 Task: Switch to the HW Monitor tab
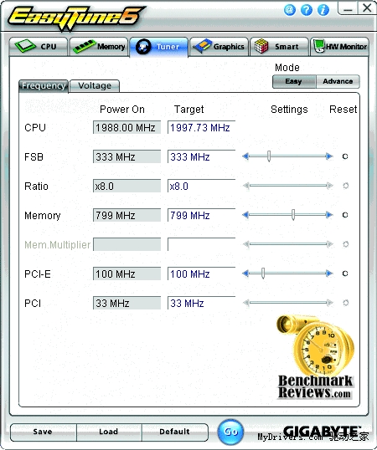click(x=339, y=47)
